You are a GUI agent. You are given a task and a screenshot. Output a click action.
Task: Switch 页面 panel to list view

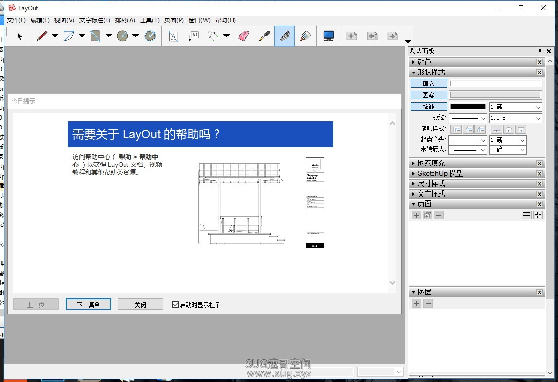pos(527,215)
